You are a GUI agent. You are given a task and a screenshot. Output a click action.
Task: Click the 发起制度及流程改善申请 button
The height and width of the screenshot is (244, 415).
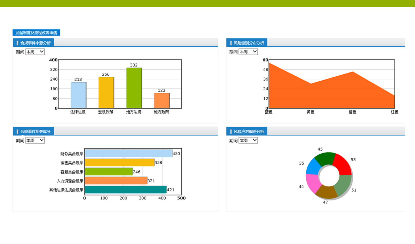coord(36,33)
